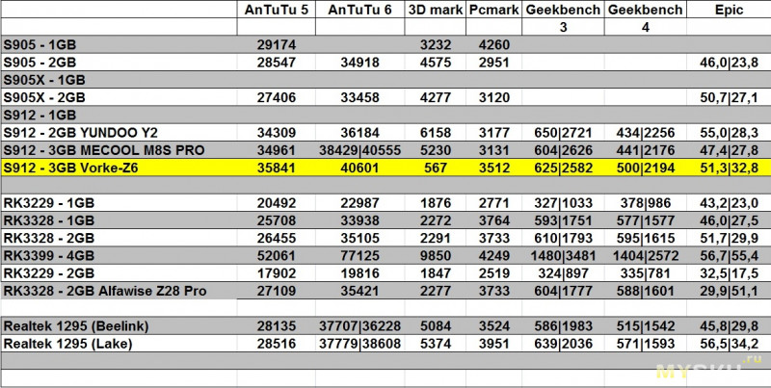Click Geekbench 4 value 571|1593
The height and width of the screenshot is (388, 771).
[645, 344]
